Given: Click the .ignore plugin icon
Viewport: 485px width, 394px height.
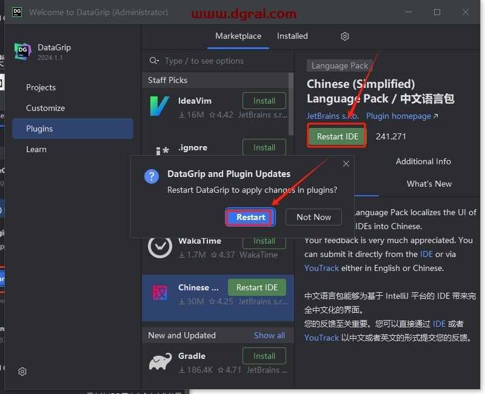Looking at the screenshot, I should [162, 150].
